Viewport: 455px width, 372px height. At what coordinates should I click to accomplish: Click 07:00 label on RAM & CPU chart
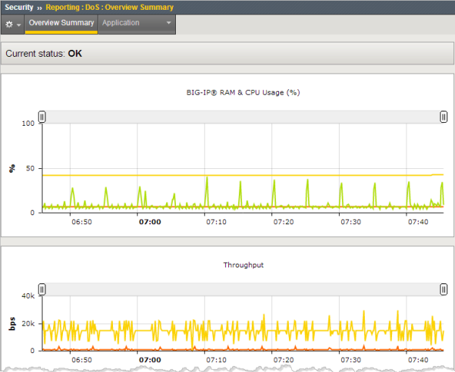[x=150, y=222]
